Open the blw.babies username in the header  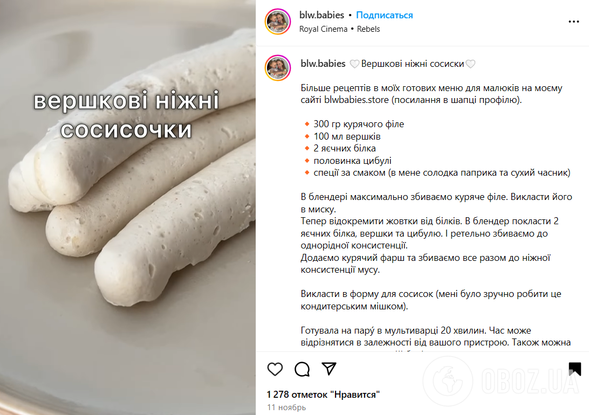tap(321, 15)
